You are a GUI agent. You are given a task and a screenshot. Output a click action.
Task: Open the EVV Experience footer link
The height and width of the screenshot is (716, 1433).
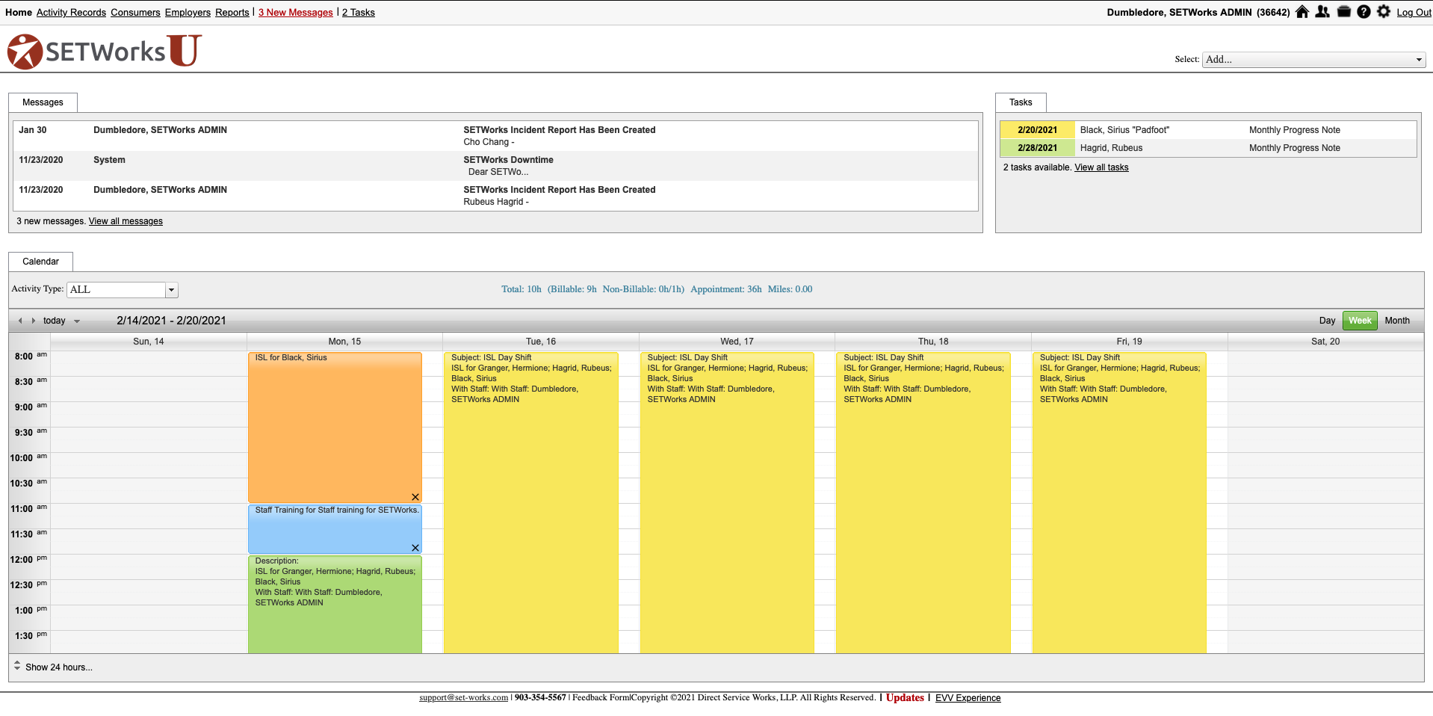coord(968,698)
